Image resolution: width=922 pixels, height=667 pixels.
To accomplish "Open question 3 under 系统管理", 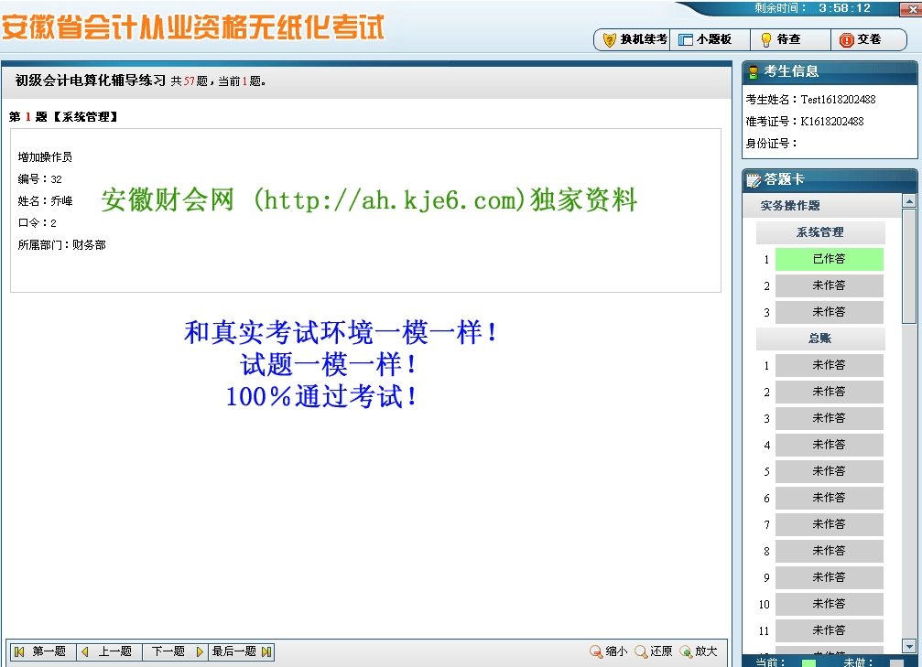I will (829, 312).
